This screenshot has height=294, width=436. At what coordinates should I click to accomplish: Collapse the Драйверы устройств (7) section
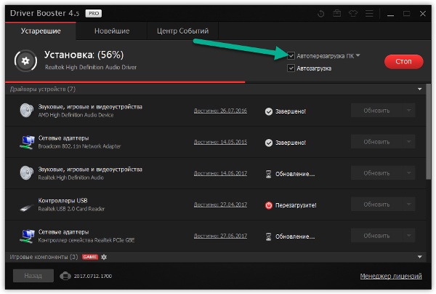(x=419, y=89)
